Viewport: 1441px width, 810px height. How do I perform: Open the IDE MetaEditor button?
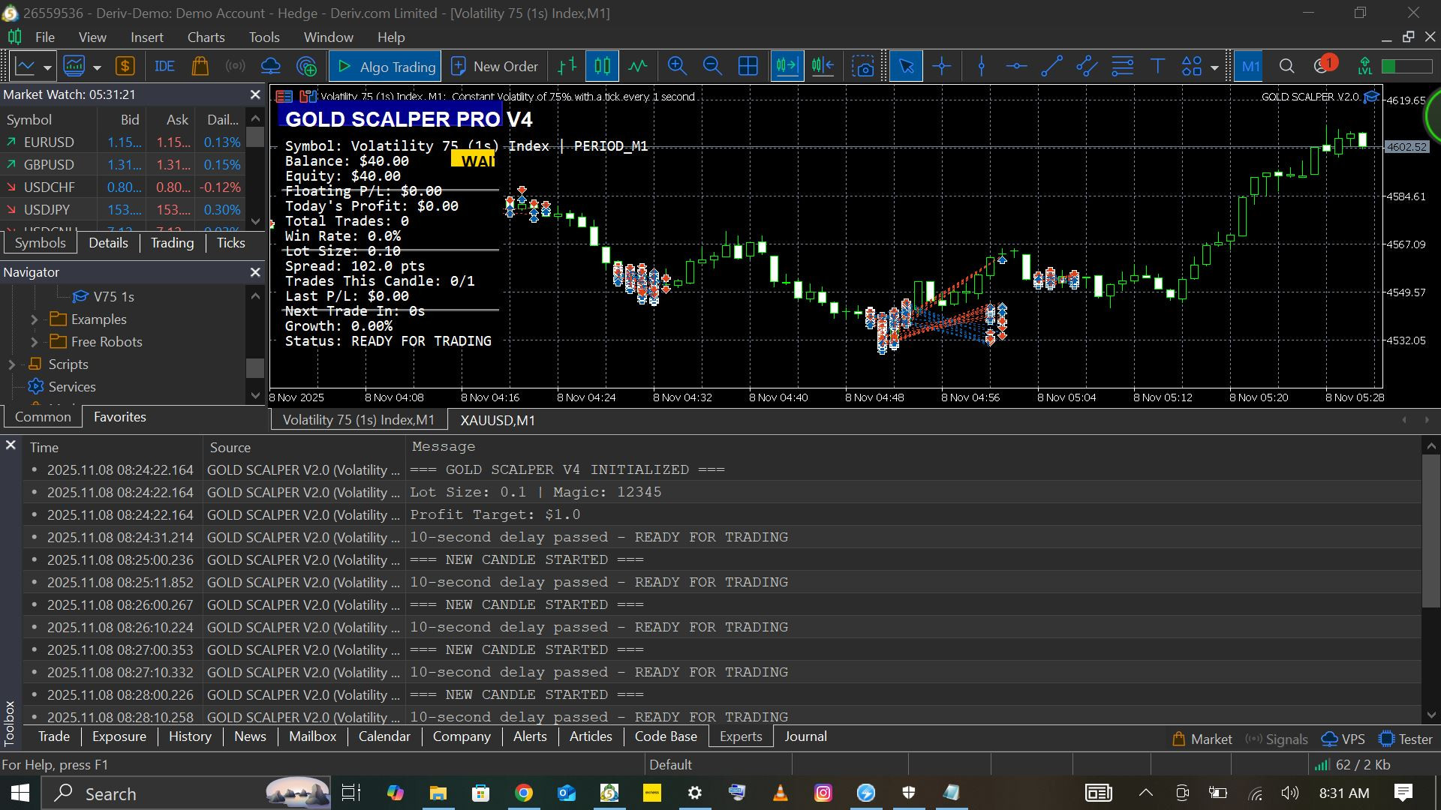pos(164,66)
